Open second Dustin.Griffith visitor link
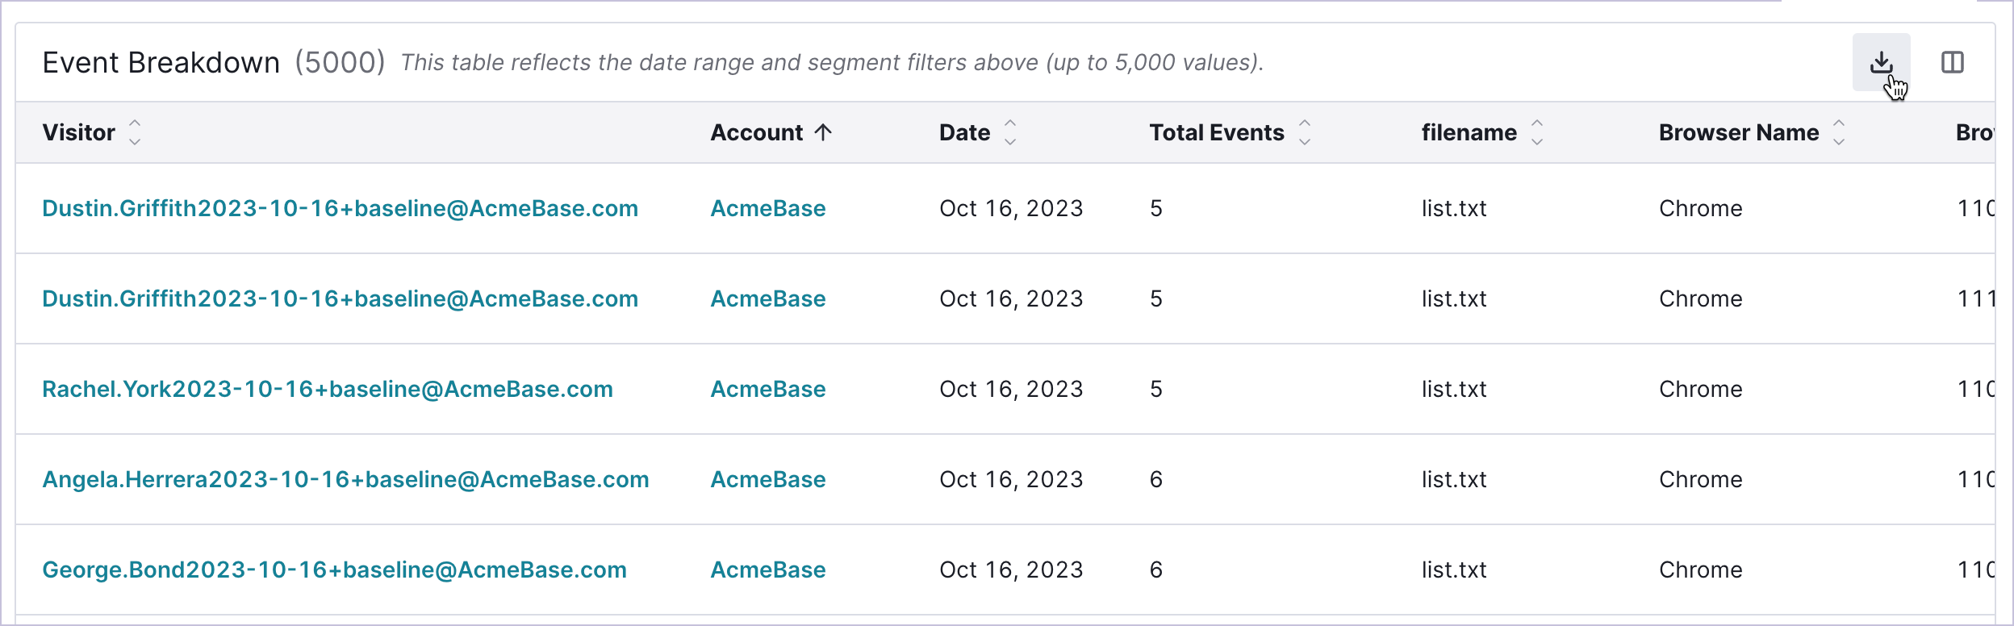 (340, 298)
